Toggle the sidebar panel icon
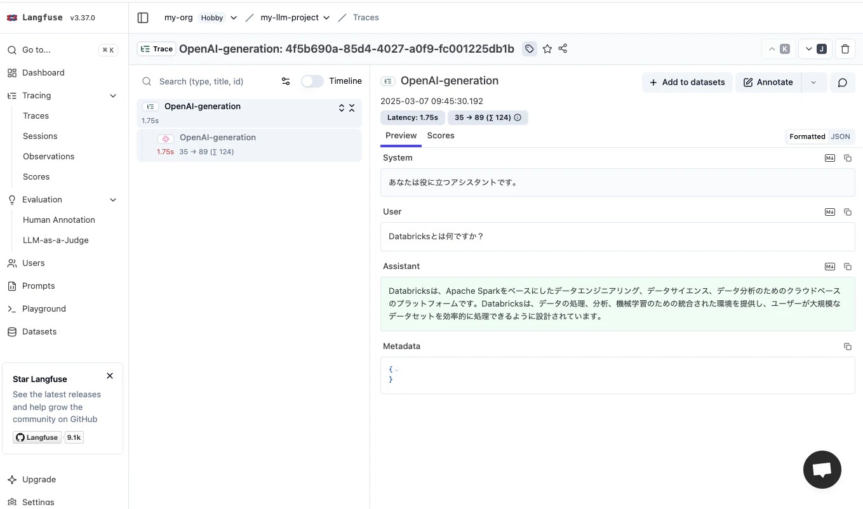The image size is (863, 509). coord(143,18)
